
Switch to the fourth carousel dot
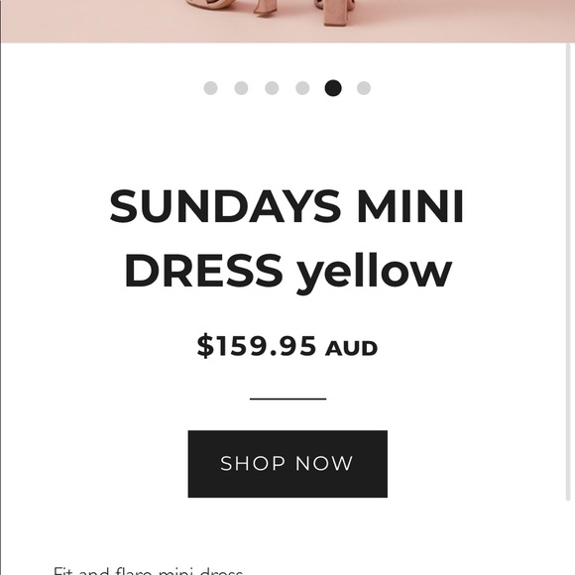(x=302, y=88)
